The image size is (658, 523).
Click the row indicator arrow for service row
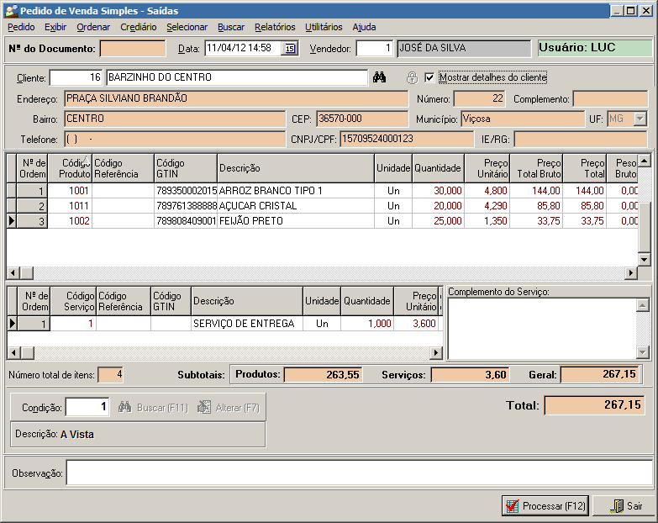click(x=12, y=324)
